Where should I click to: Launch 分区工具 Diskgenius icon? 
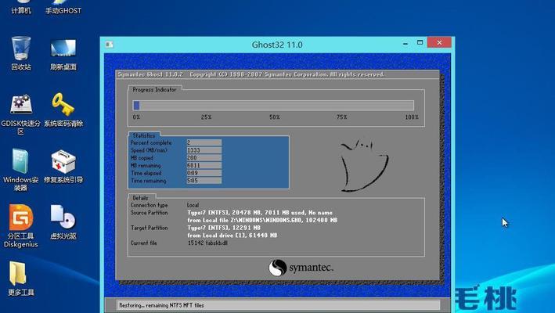[x=21, y=225]
